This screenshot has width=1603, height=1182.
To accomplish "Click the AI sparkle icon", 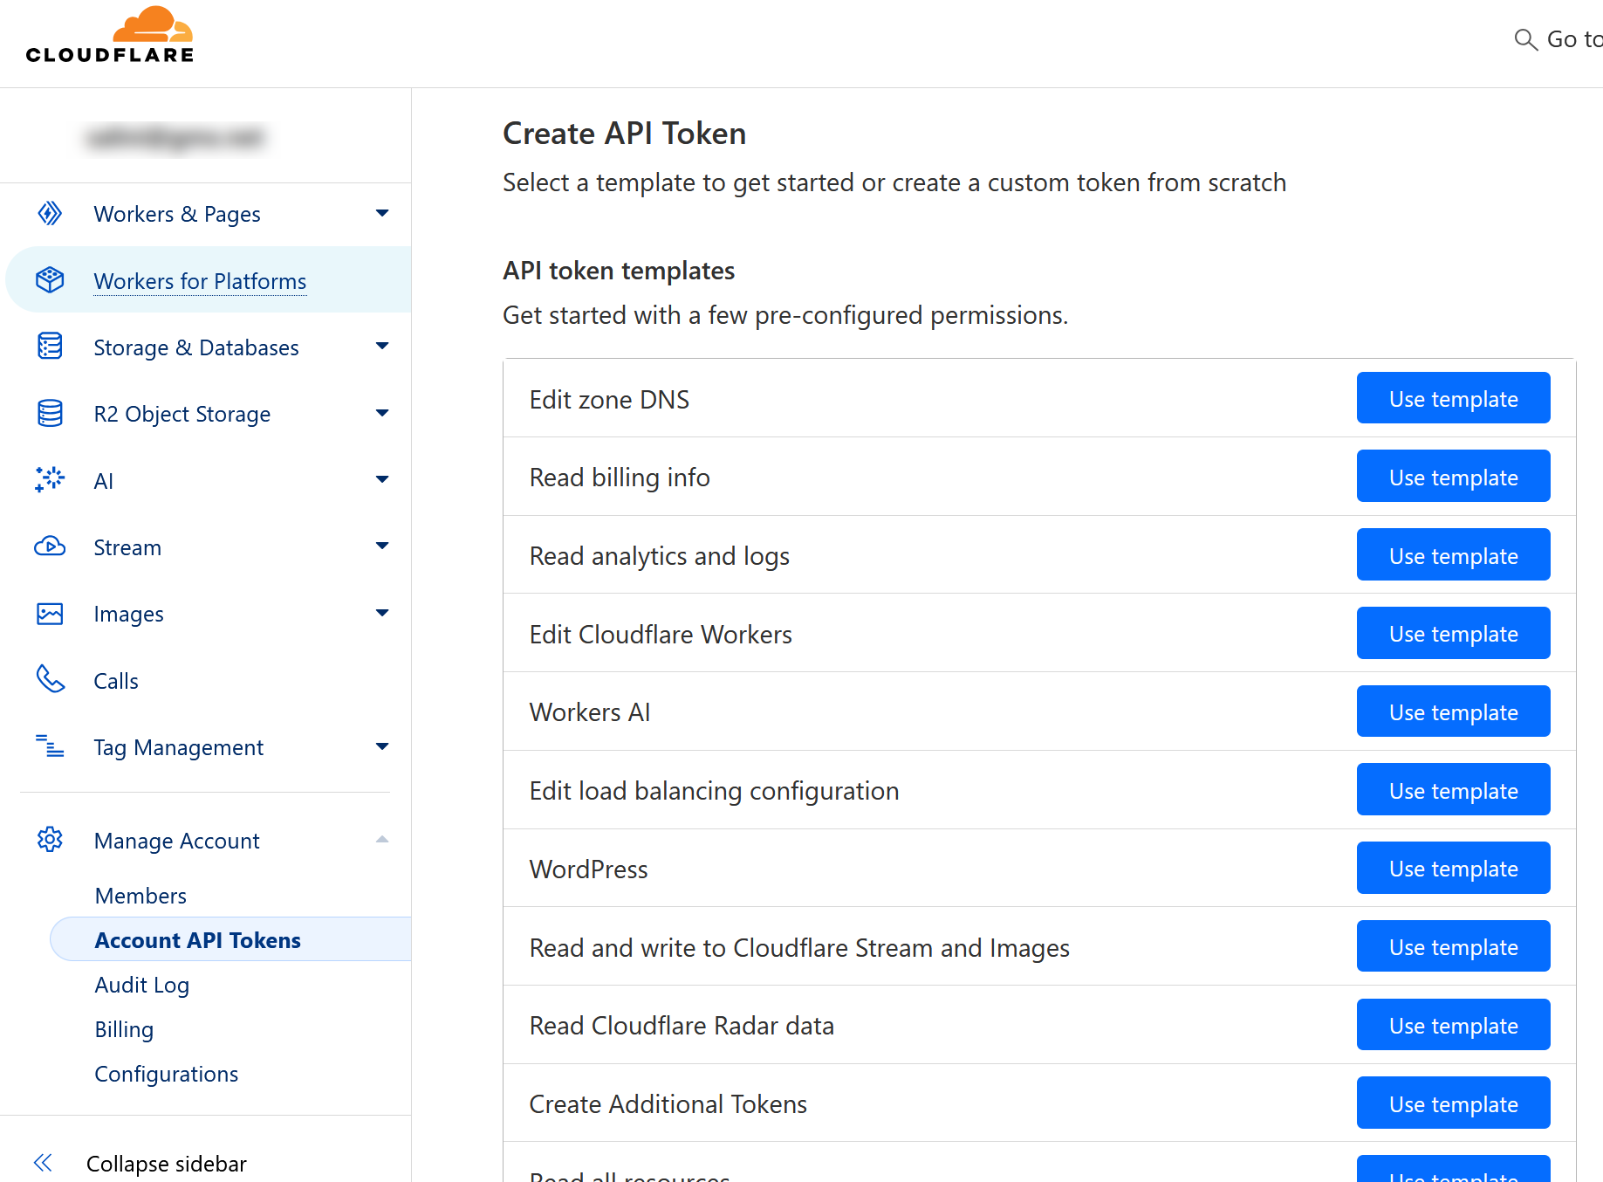I will pos(50,479).
